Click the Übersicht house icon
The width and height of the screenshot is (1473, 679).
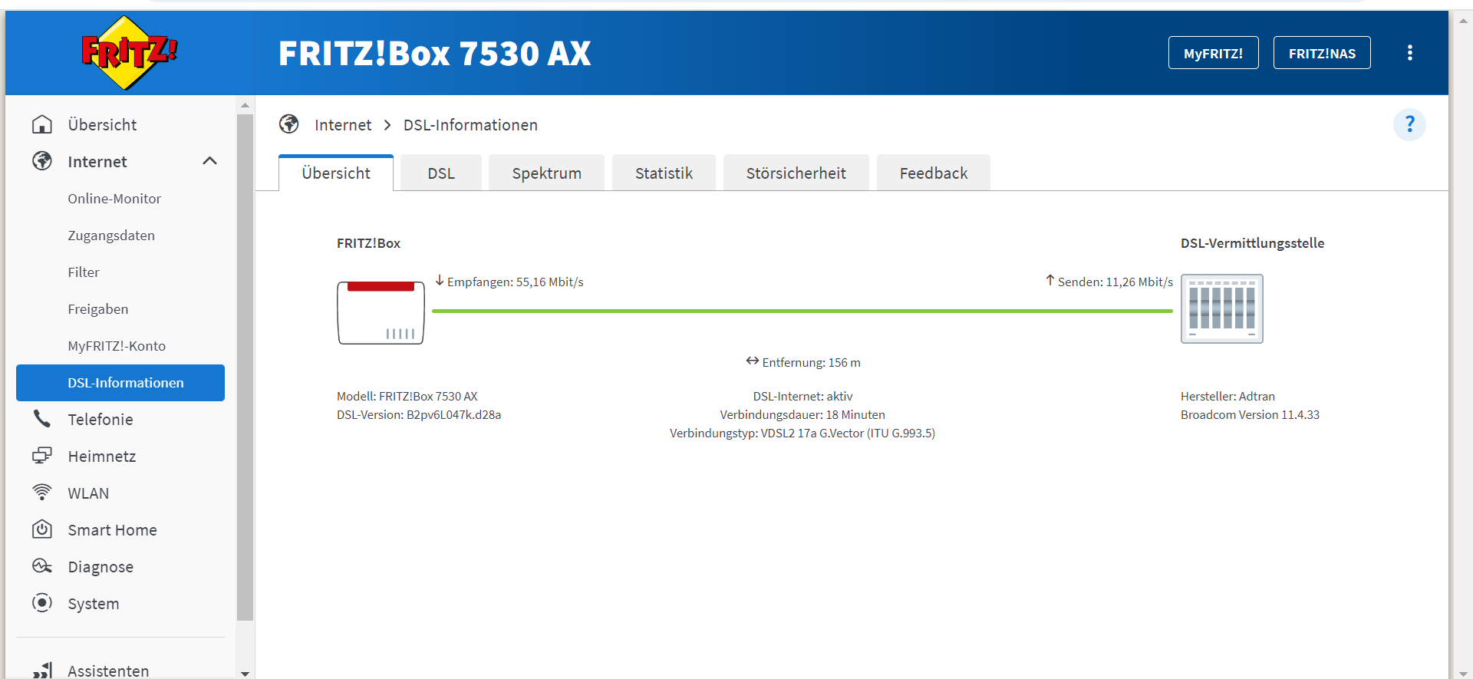tap(42, 124)
